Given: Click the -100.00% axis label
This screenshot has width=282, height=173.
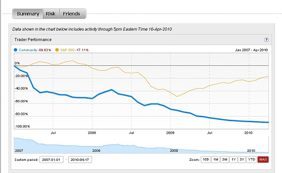Looking at the screenshot, I should click(22, 127).
